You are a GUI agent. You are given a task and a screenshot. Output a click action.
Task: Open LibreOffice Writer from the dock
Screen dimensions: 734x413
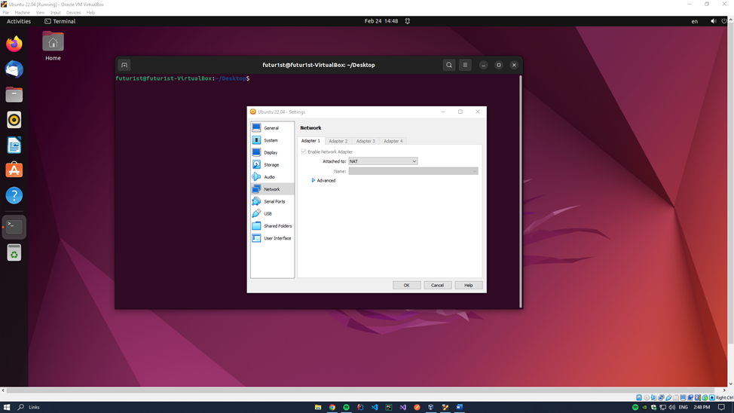[x=14, y=145]
